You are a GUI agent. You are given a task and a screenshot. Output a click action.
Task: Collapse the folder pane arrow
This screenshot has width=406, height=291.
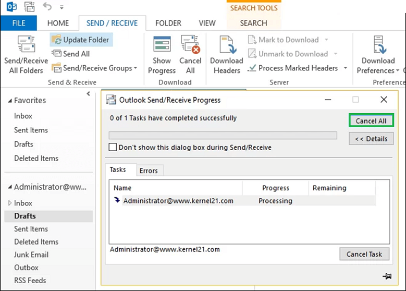[x=88, y=93]
